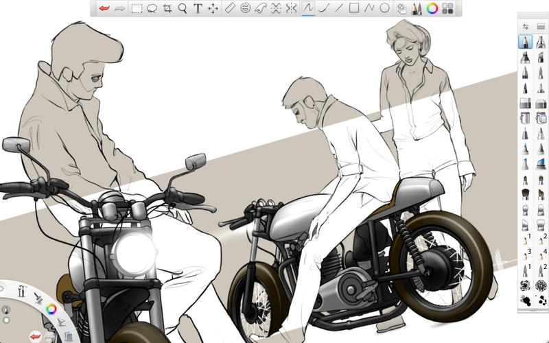Viewport: 549px width, 343px height.
Task: Open the brushes menu in corner lagoon
Action: 39,297
